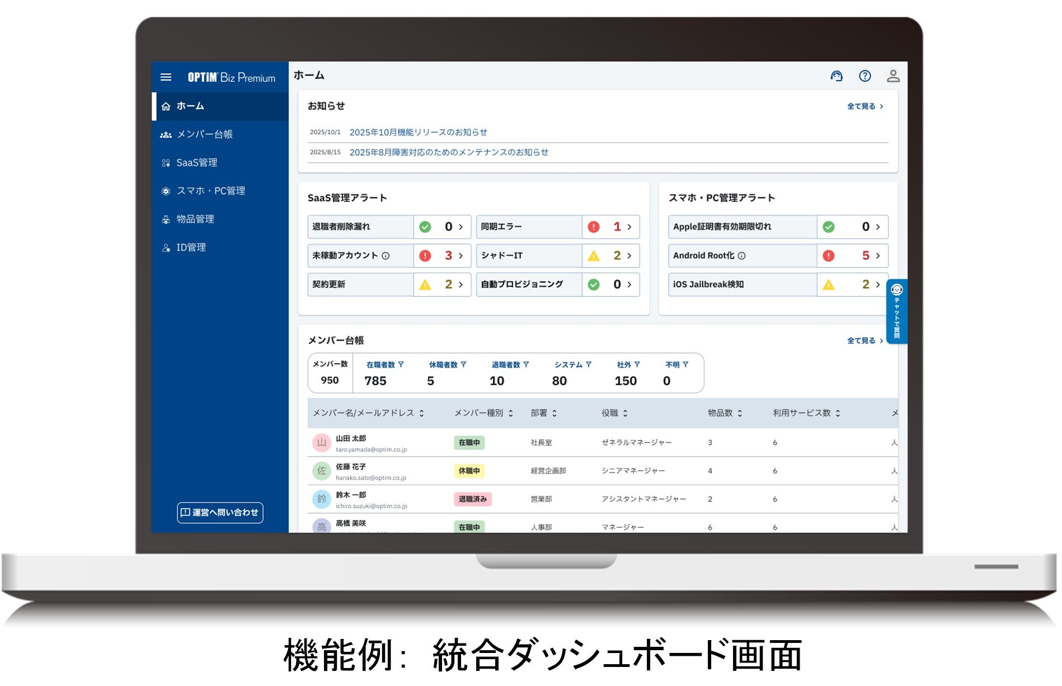Image resolution: width=1062 pixels, height=686 pixels.
Task: Click the 物品管理 sidebar icon
Action: click(165, 219)
